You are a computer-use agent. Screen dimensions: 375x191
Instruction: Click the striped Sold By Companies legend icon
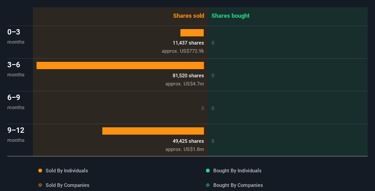pos(40,185)
